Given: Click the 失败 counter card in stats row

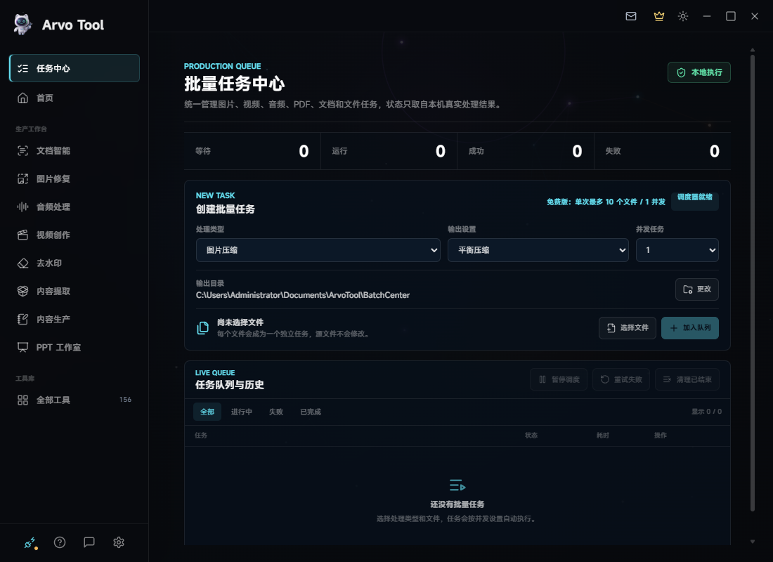Looking at the screenshot, I should pos(663,151).
